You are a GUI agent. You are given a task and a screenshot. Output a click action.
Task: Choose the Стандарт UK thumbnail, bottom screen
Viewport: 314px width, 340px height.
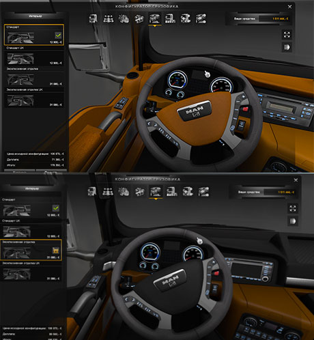16,231
